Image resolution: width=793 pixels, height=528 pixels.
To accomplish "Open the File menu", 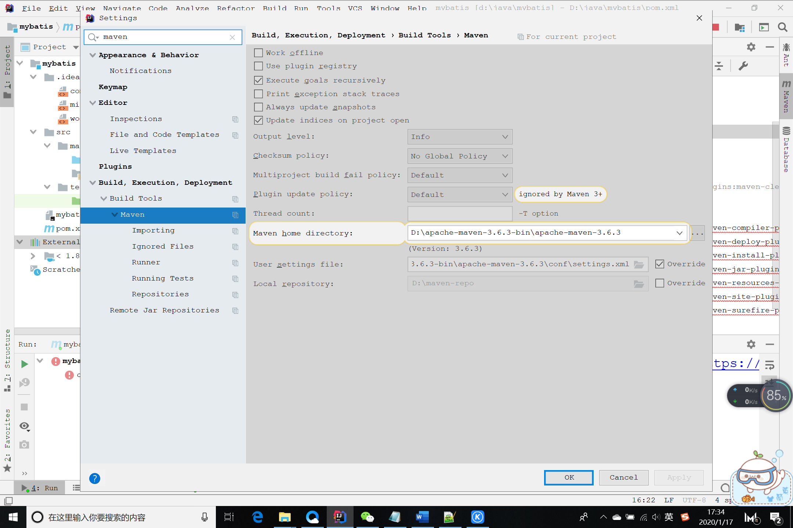I will (x=31, y=8).
